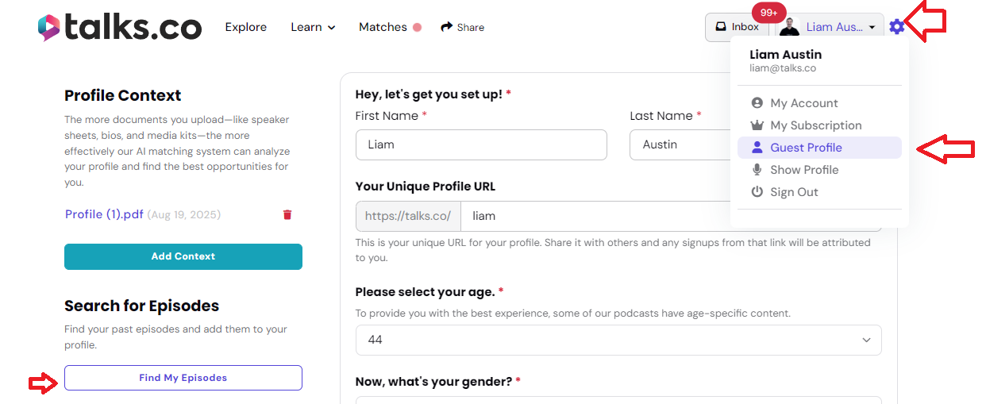Viewport: 986px width, 404px height.
Task: Click the talks.co logo icon
Action: point(49,28)
